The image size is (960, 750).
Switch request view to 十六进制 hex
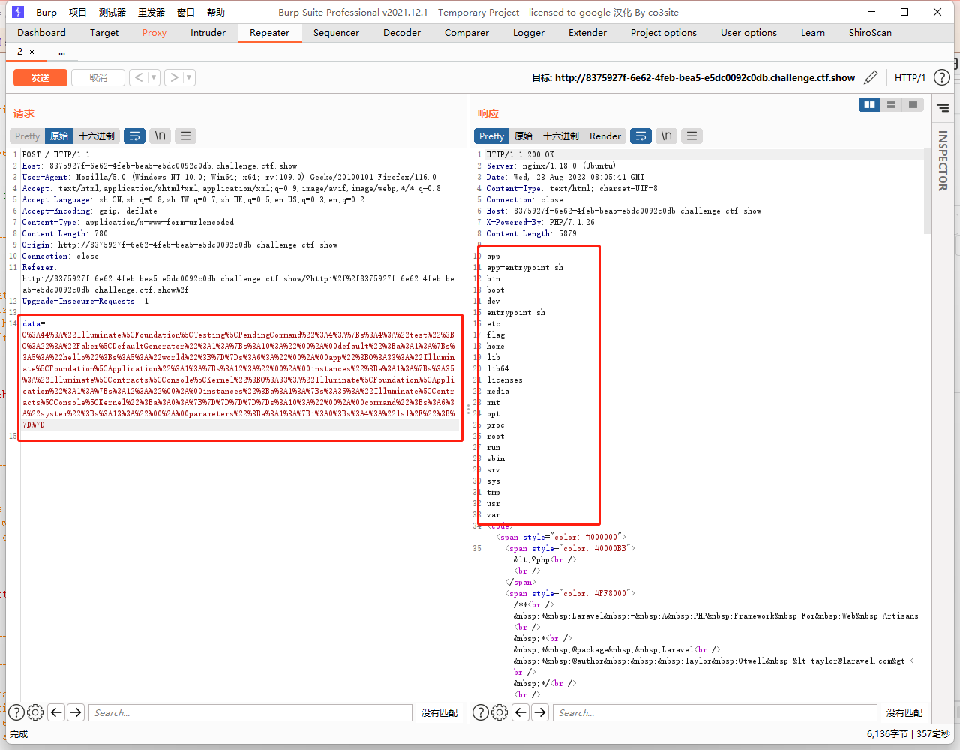coord(97,136)
